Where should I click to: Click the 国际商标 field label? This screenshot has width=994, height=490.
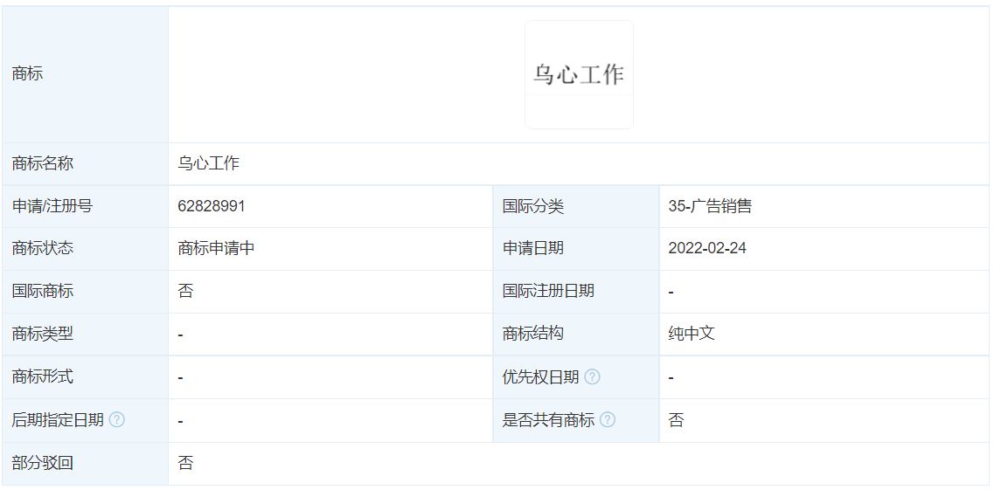(43, 291)
